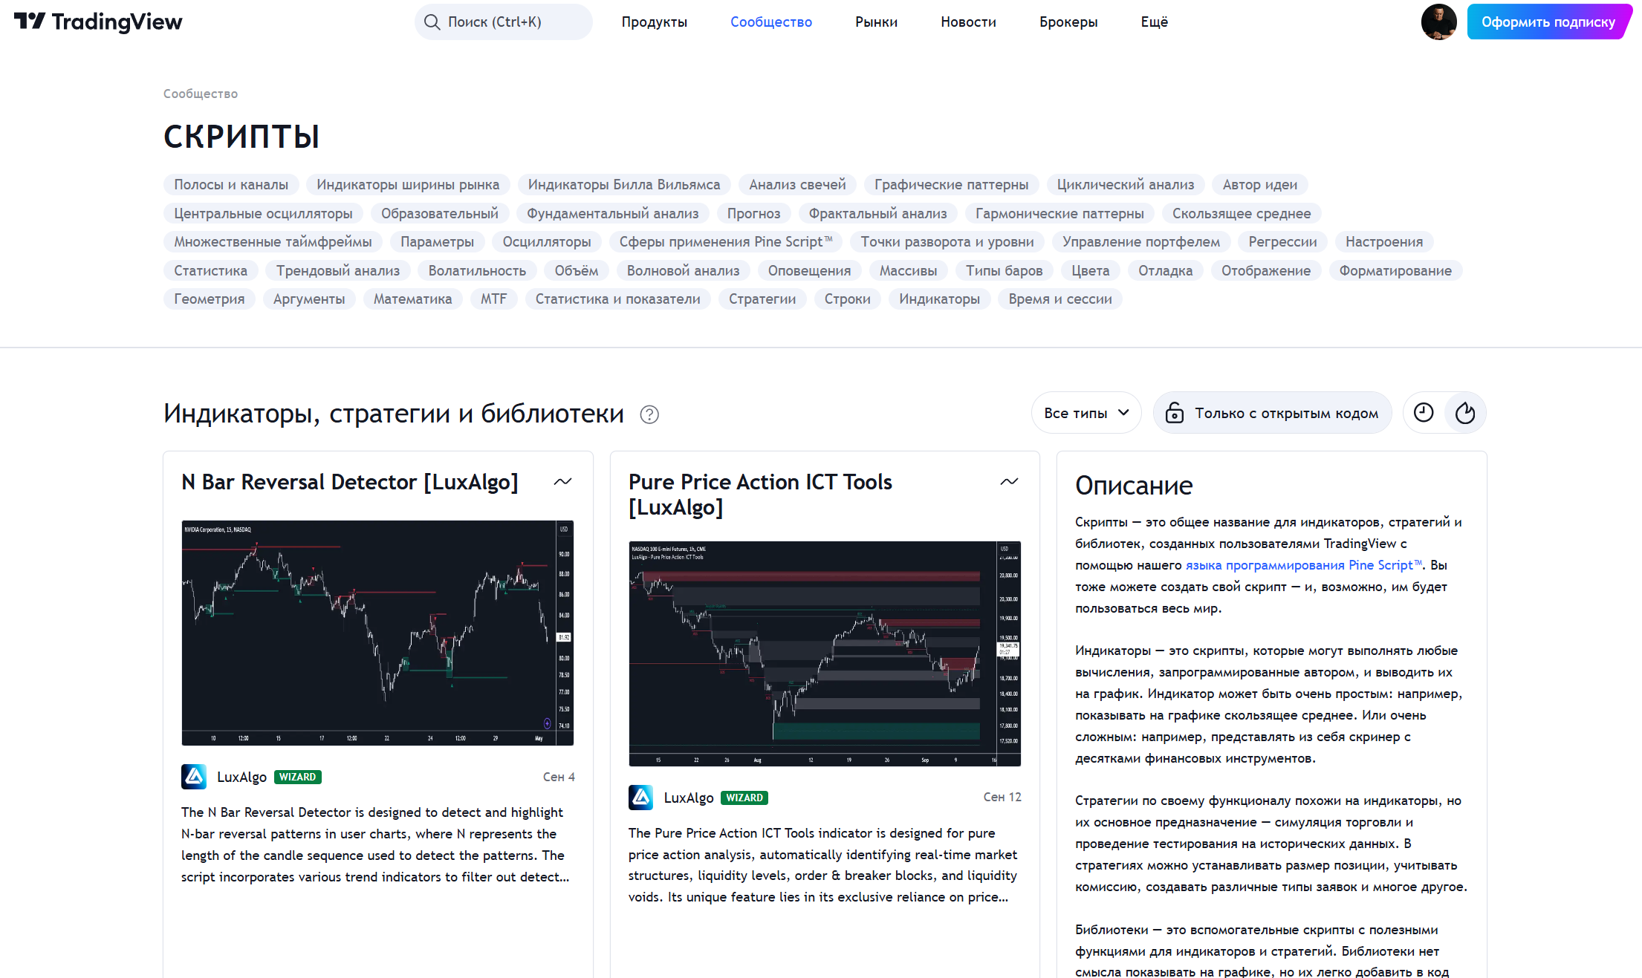Select 'Анализ свечей' tag

pyautogui.click(x=797, y=185)
